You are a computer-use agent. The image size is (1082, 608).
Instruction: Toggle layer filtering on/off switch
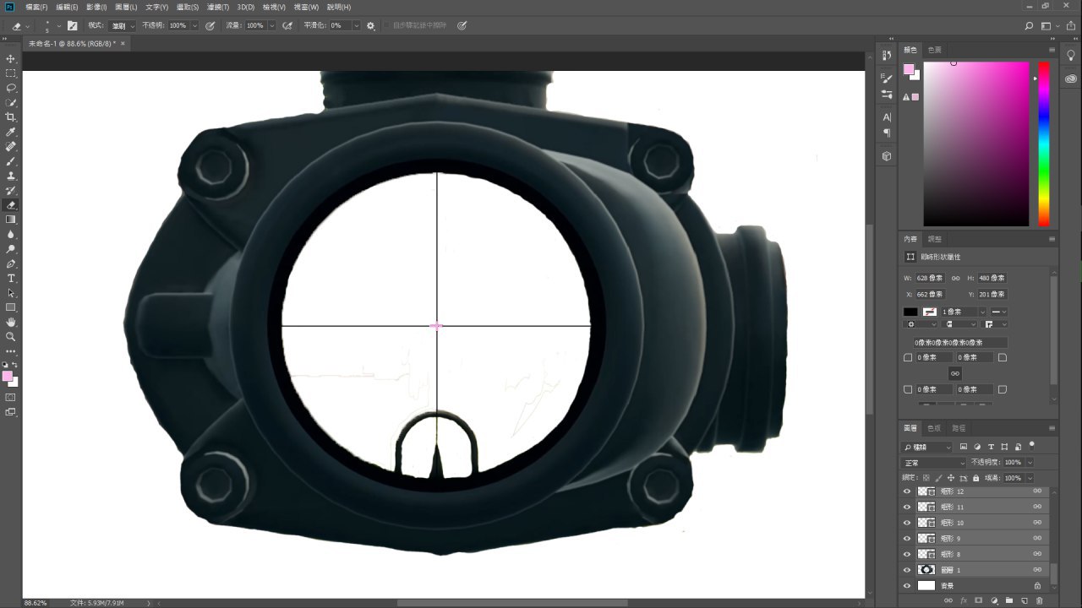point(1031,445)
